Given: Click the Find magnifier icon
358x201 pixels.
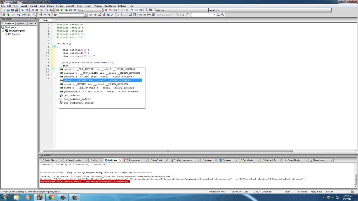Looking at the screenshot, I should [47, 10].
